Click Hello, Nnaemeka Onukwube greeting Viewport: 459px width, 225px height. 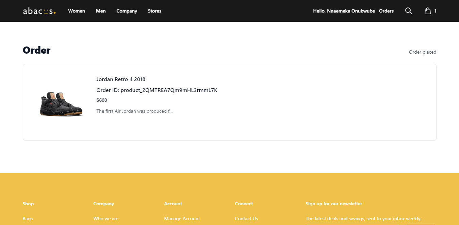point(344,11)
